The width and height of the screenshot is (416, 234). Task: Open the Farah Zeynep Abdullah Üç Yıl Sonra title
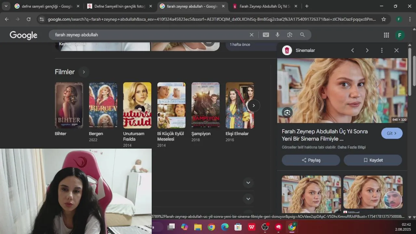[x=325, y=135]
